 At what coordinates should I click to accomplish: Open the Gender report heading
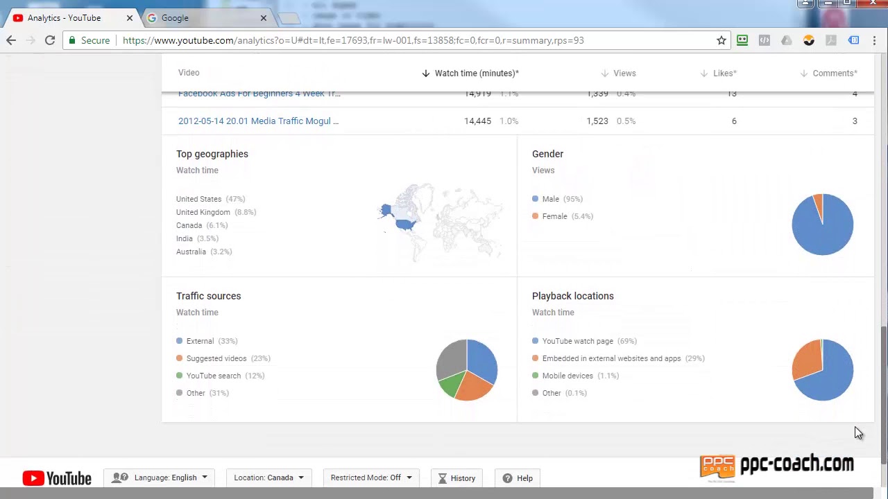547,154
